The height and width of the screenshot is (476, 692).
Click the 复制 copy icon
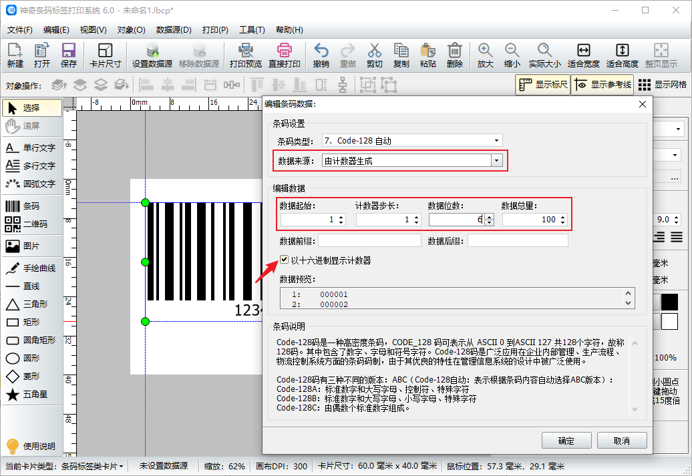pos(401,55)
